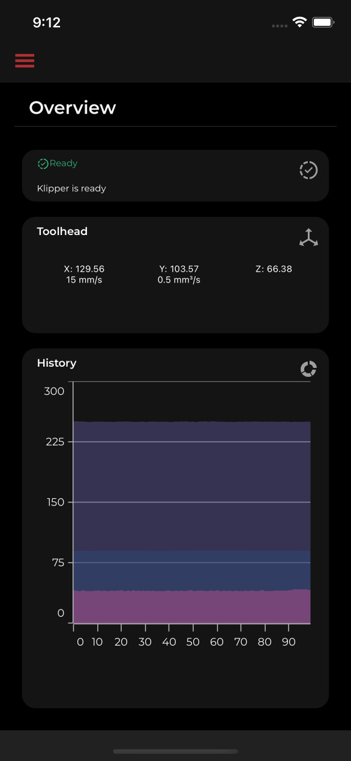Select the Overview page title
This screenshot has height=761, width=351.
click(x=72, y=108)
